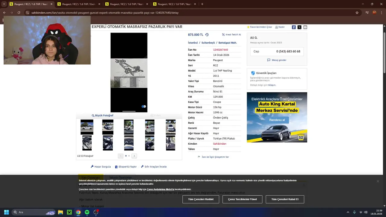Reload the sahibinden page
This screenshot has height=217, width=386.
19,13
